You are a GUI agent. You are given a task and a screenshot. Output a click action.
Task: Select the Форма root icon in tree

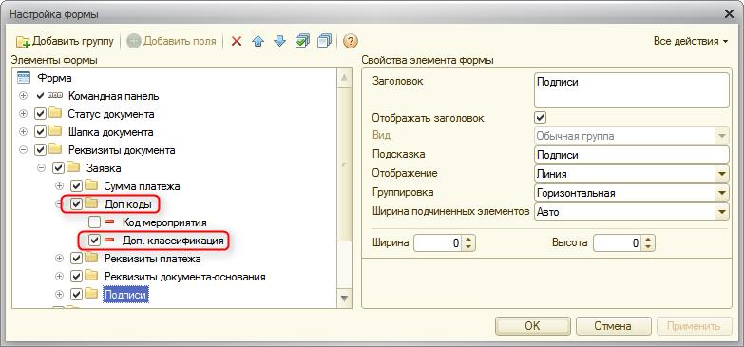(x=23, y=78)
